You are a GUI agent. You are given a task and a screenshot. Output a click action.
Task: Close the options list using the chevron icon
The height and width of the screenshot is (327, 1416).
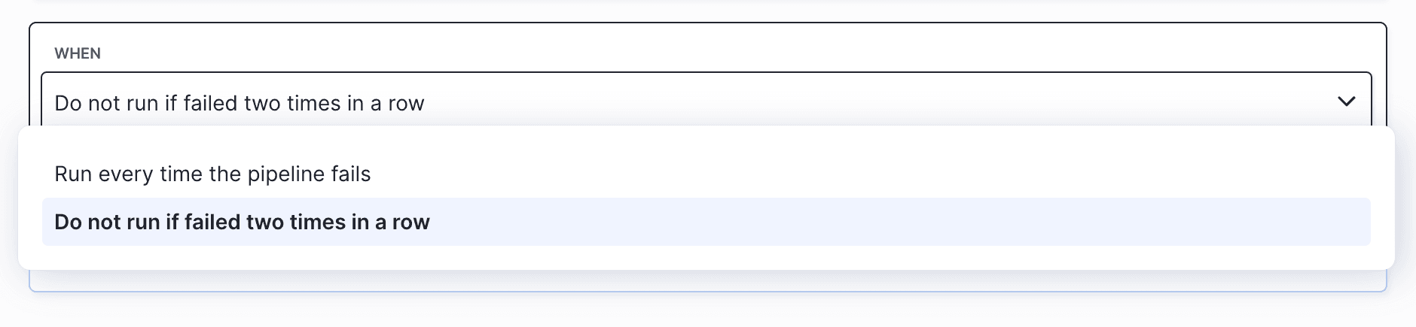tap(1346, 101)
